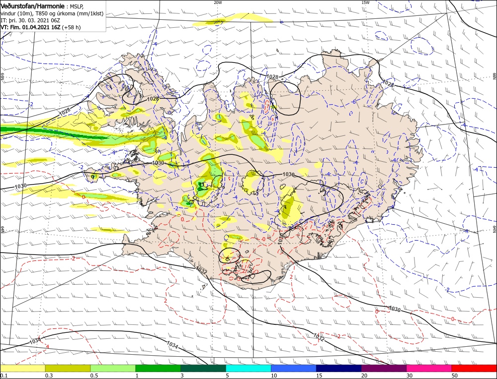This screenshot has width=497, height=379.
Task: Choose the purple 20 mm legend swatch
Action: click(384, 368)
